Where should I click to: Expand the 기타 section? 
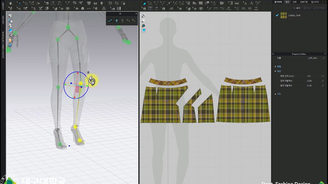[x=275, y=94]
